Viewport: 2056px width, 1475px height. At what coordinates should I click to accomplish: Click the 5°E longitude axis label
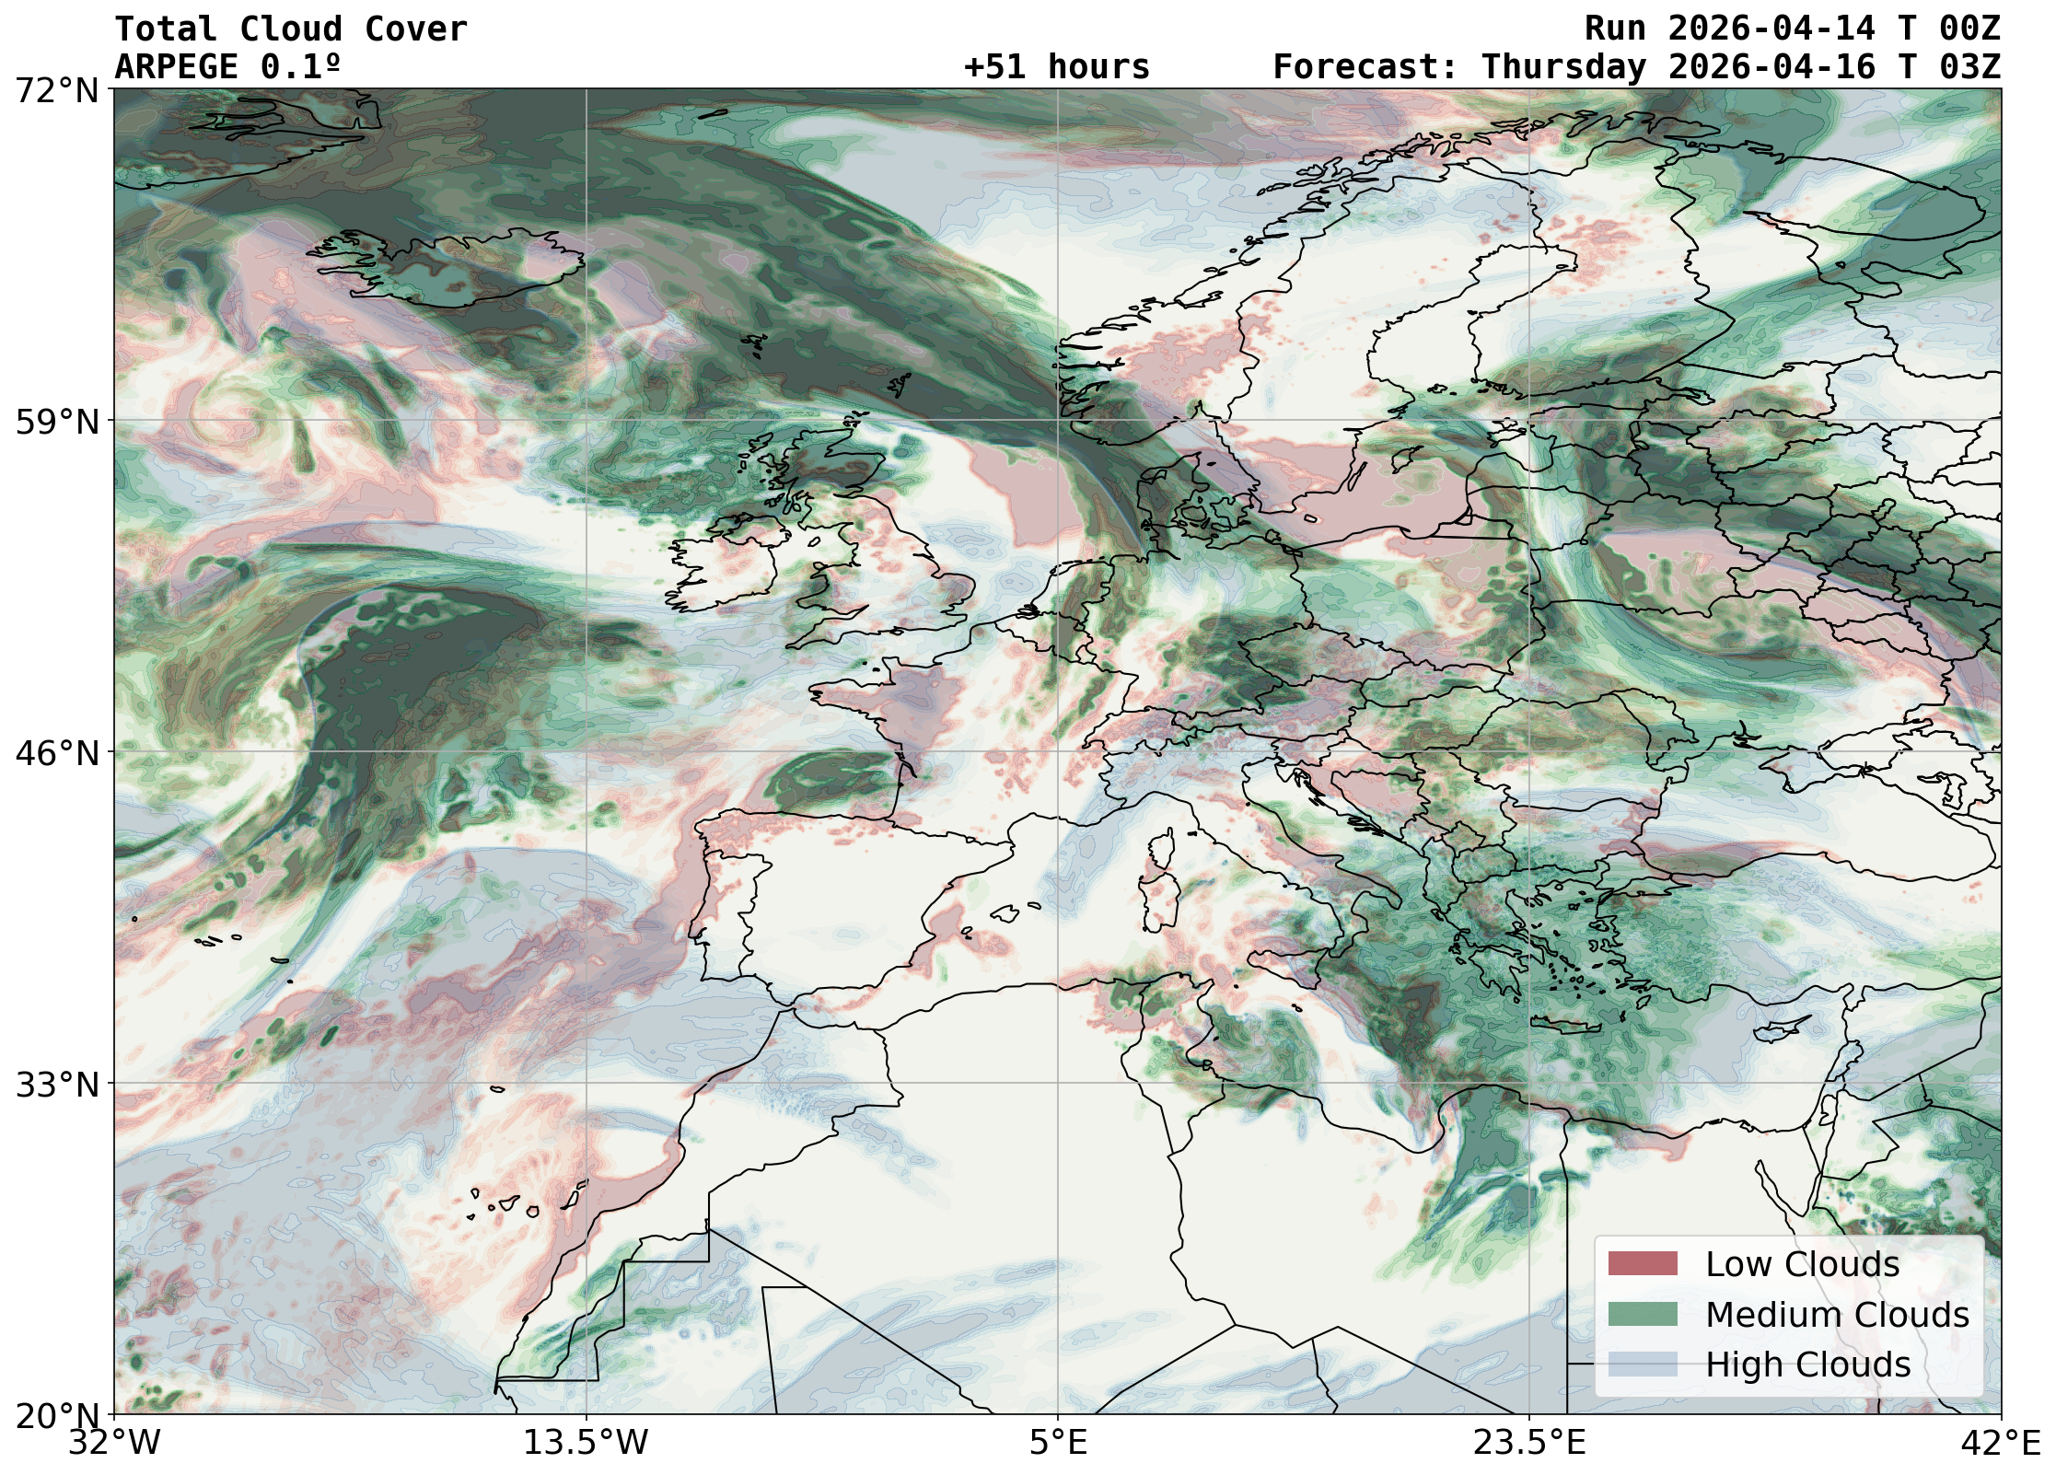(1058, 1442)
